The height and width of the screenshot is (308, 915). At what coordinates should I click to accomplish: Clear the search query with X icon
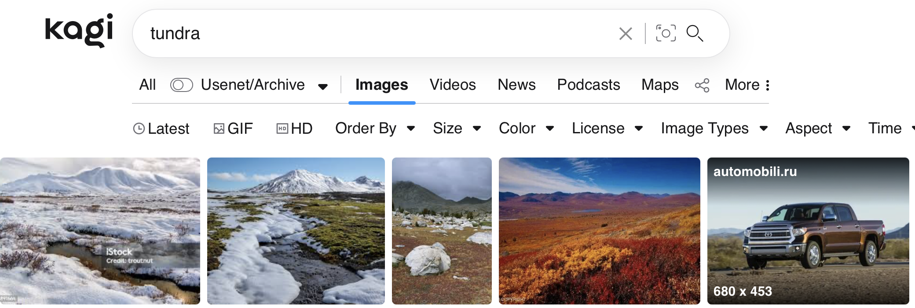click(626, 33)
